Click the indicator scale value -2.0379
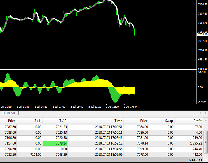 [x=202, y=102]
